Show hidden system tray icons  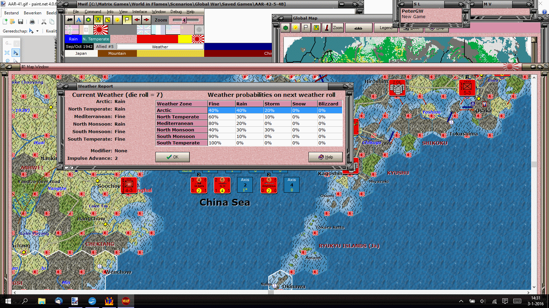tap(461, 301)
